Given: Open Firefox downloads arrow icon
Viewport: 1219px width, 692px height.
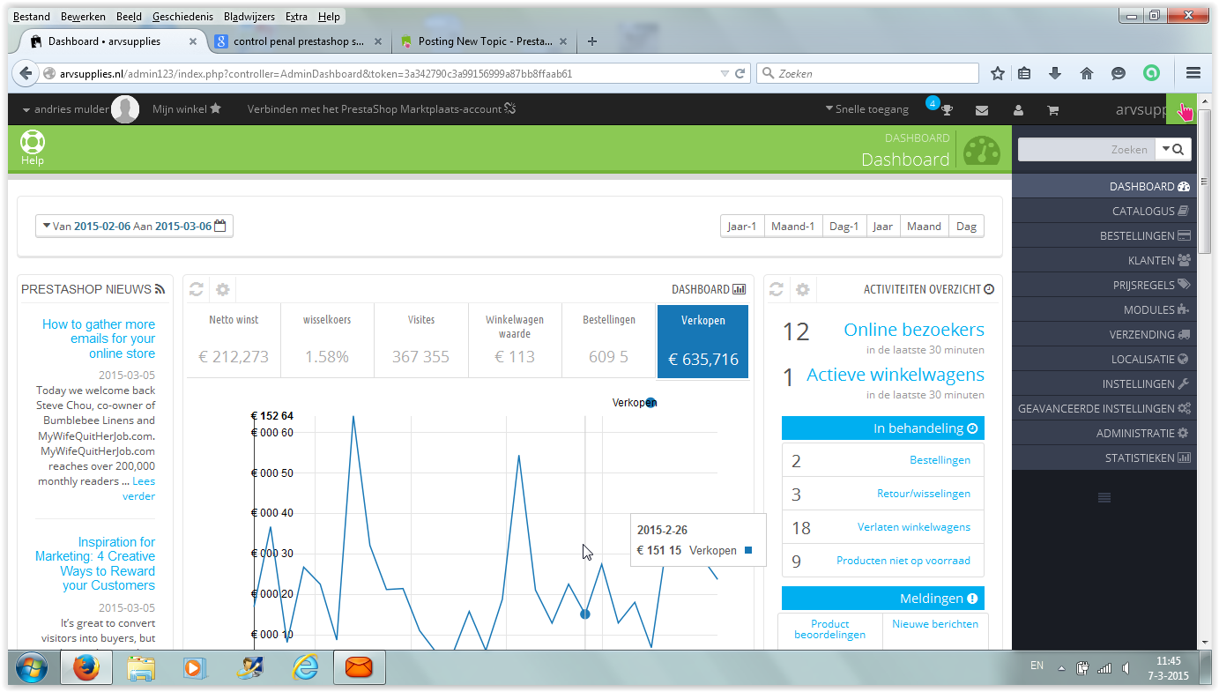Looking at the screenshot, I should (1054, 74).
